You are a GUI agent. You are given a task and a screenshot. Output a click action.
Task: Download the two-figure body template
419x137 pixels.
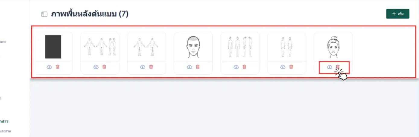[x=283, y=67]
